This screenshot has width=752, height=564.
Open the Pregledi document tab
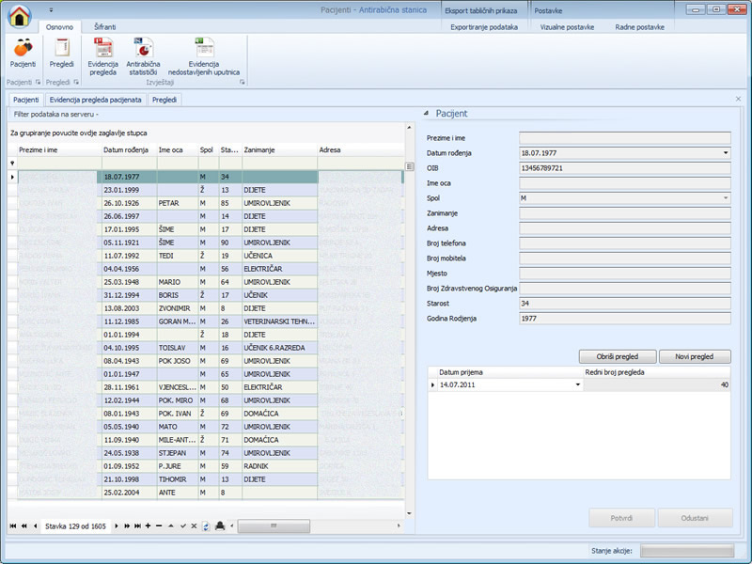[x=164, y=100]
